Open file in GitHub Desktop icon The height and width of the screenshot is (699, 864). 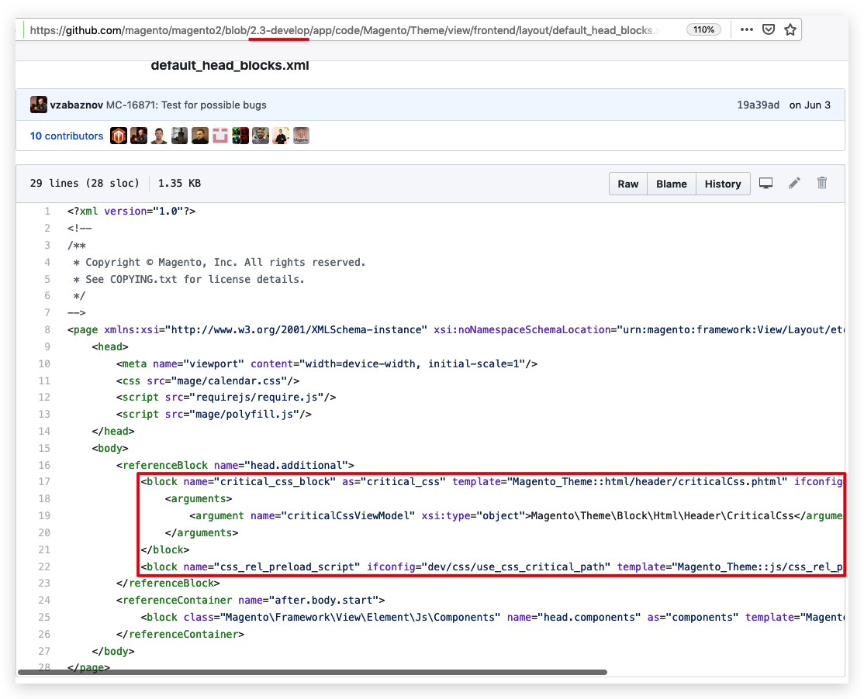[x=766, y=184]
